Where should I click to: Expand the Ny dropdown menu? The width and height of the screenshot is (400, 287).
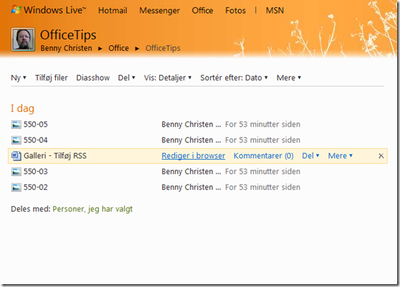19,78
